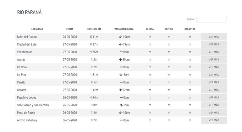Viewport: 242px width, 132px height.
Task: Open Ver Más for Panchito López
Action: click(214, 98)
